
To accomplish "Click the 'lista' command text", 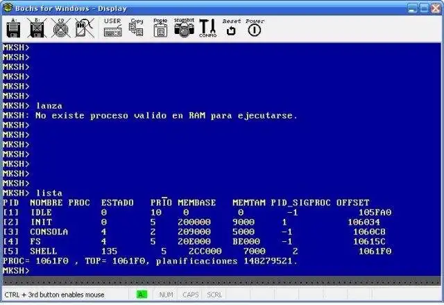I will (49, 193).
